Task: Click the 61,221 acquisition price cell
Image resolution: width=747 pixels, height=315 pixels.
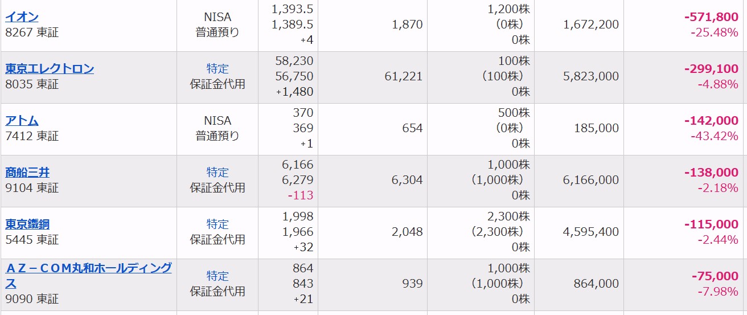Action: click(404, 76)
